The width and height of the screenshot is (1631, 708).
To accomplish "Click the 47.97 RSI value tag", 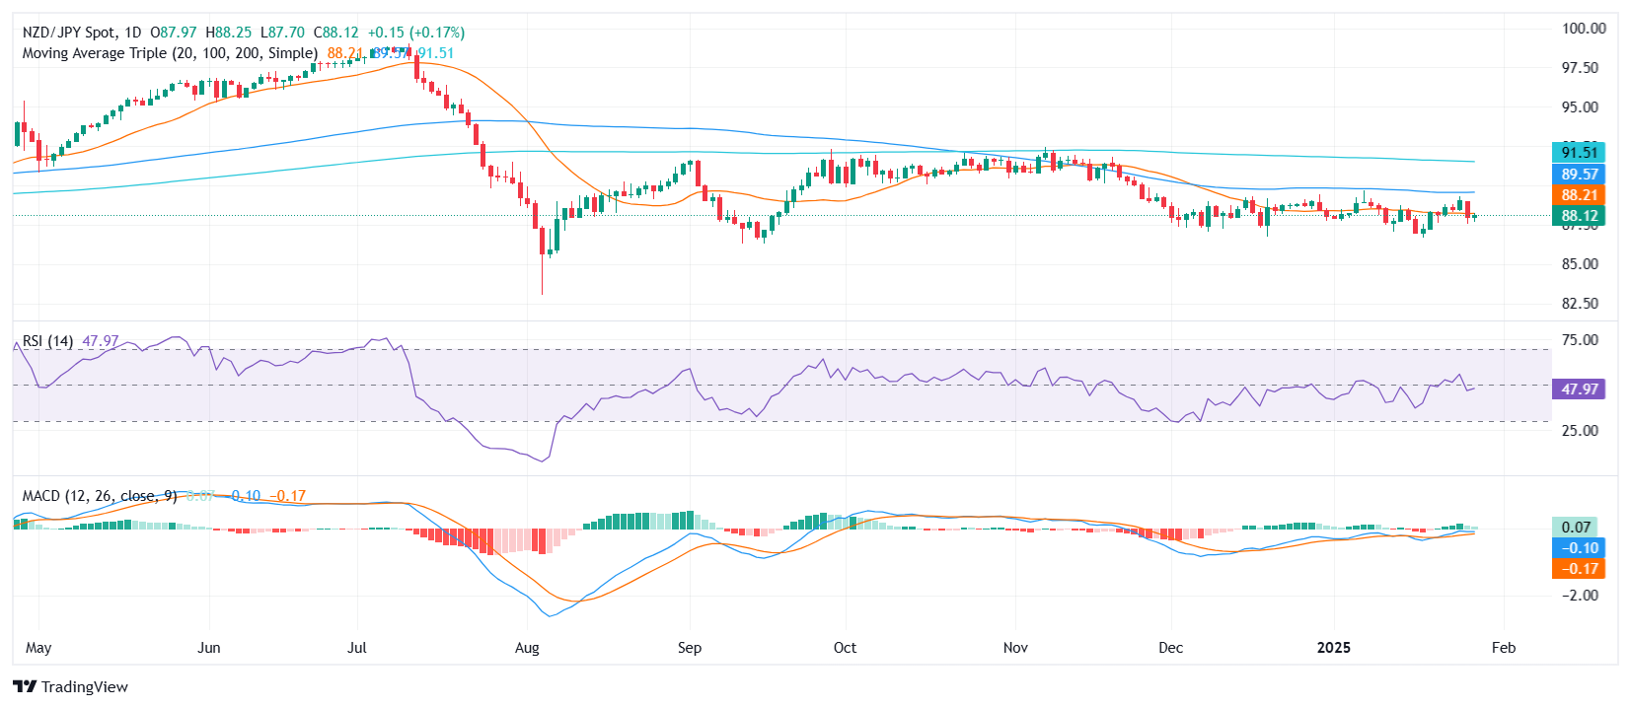I will pyautogui.click(x=1579, y=389).
